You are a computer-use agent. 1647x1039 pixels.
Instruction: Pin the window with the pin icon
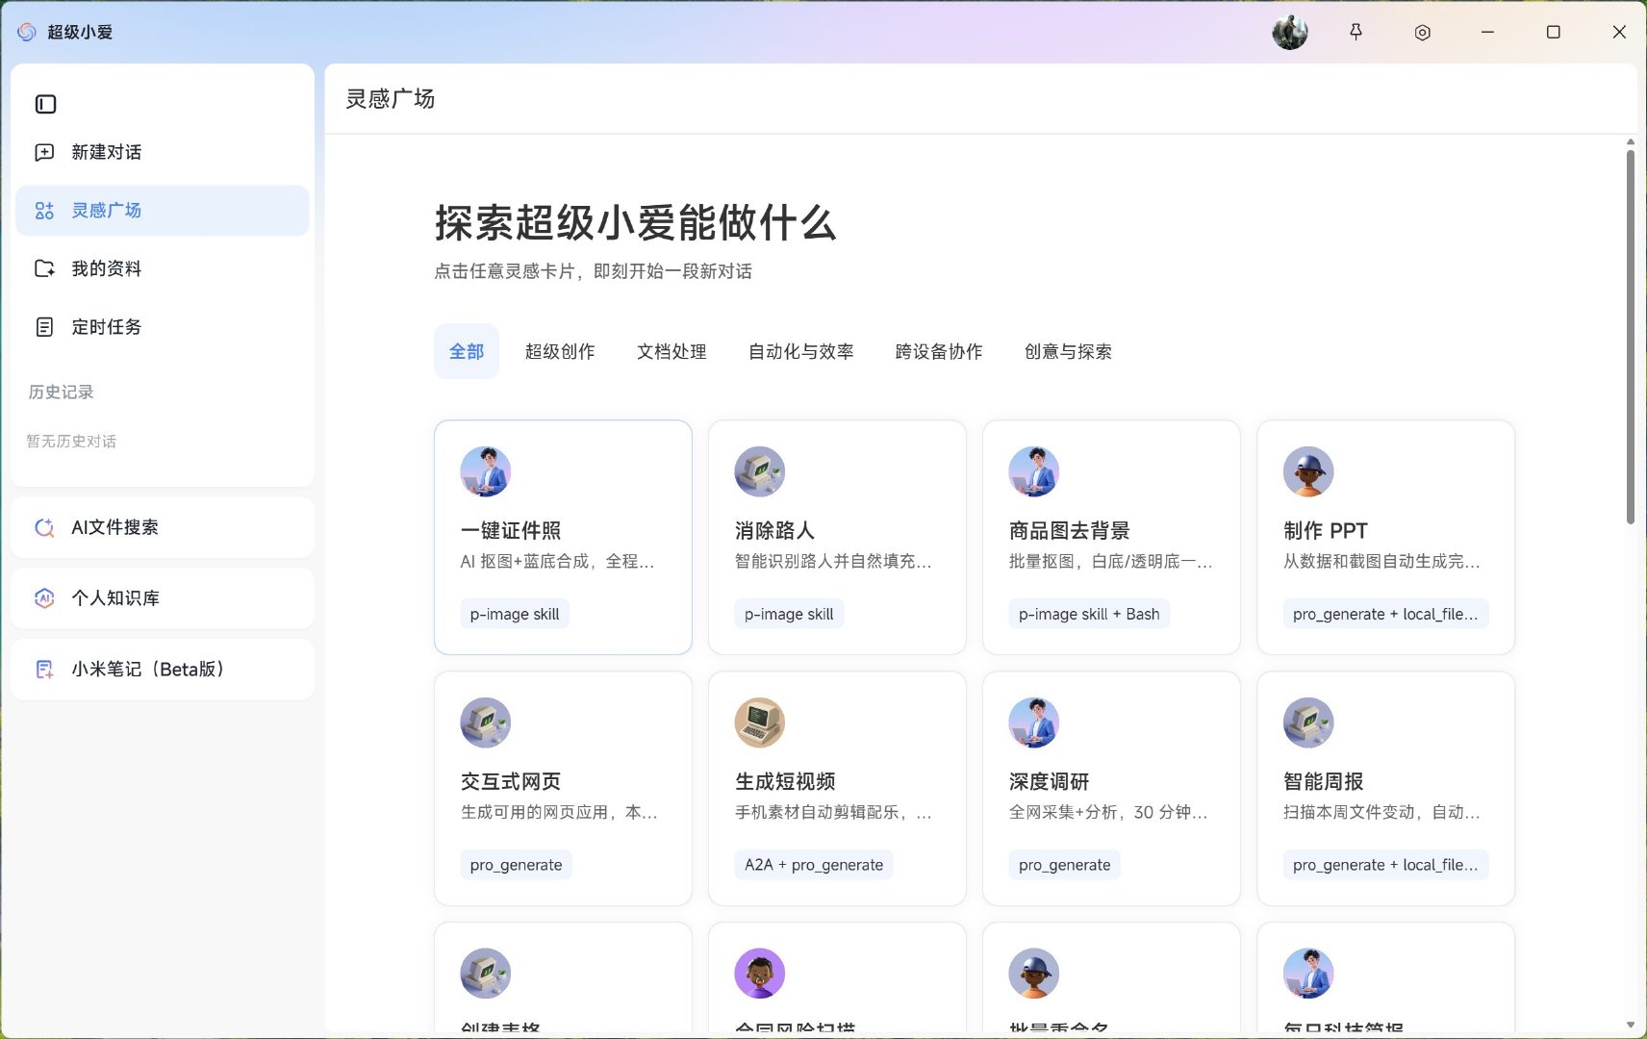pos(1356,33)
